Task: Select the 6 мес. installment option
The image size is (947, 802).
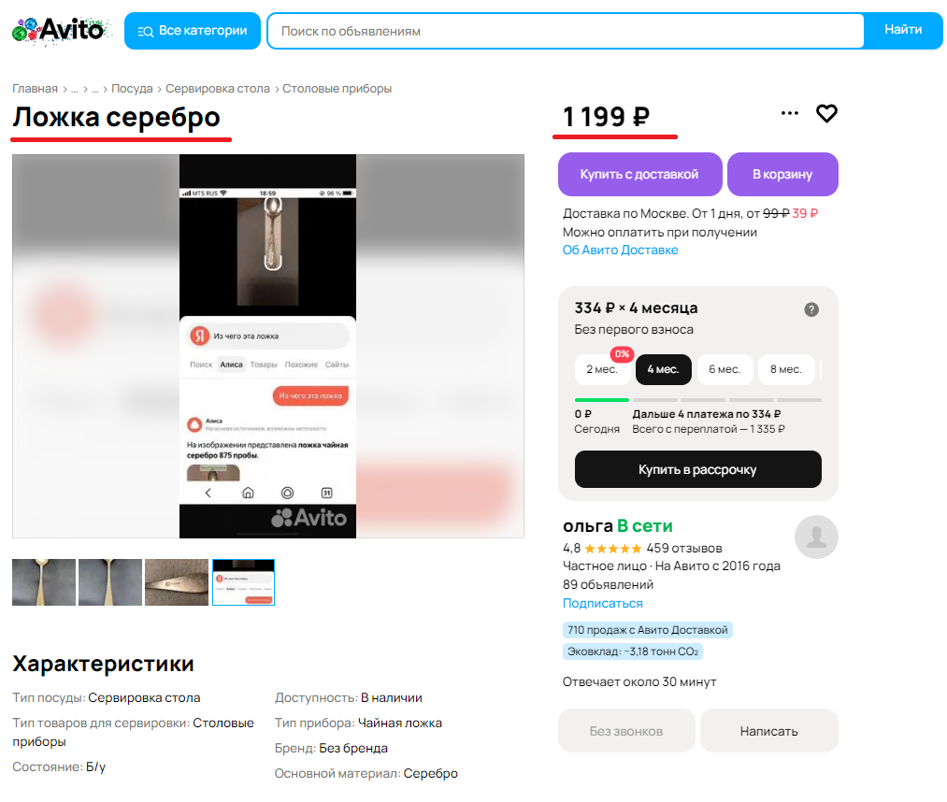Action: pos(725,369)
